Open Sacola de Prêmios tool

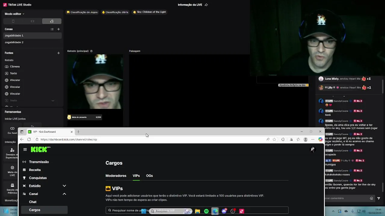click(x=12, y=189)
